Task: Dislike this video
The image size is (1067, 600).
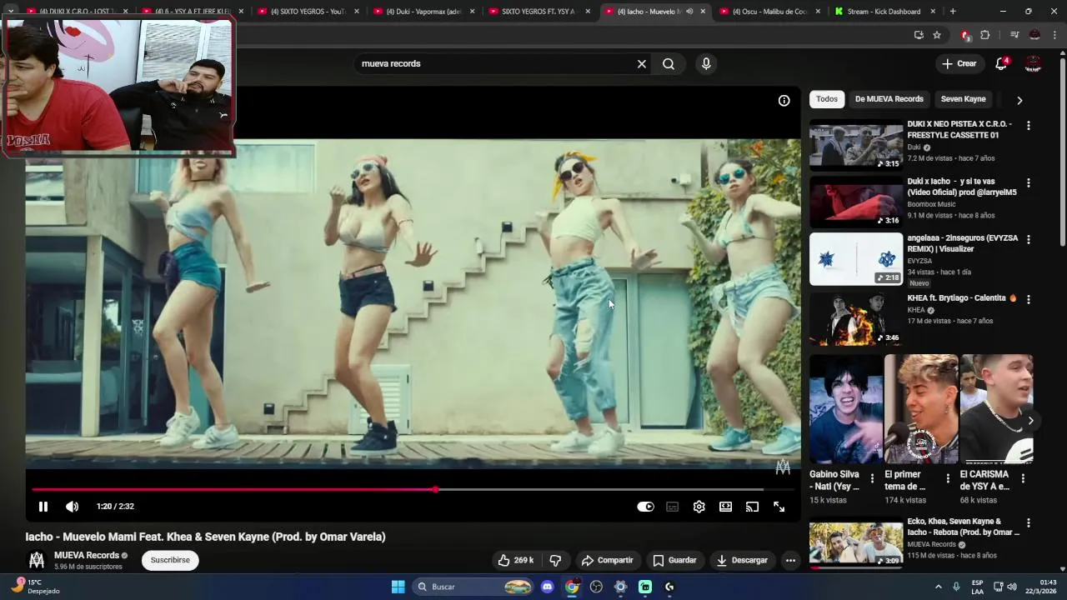Action: 555,560
